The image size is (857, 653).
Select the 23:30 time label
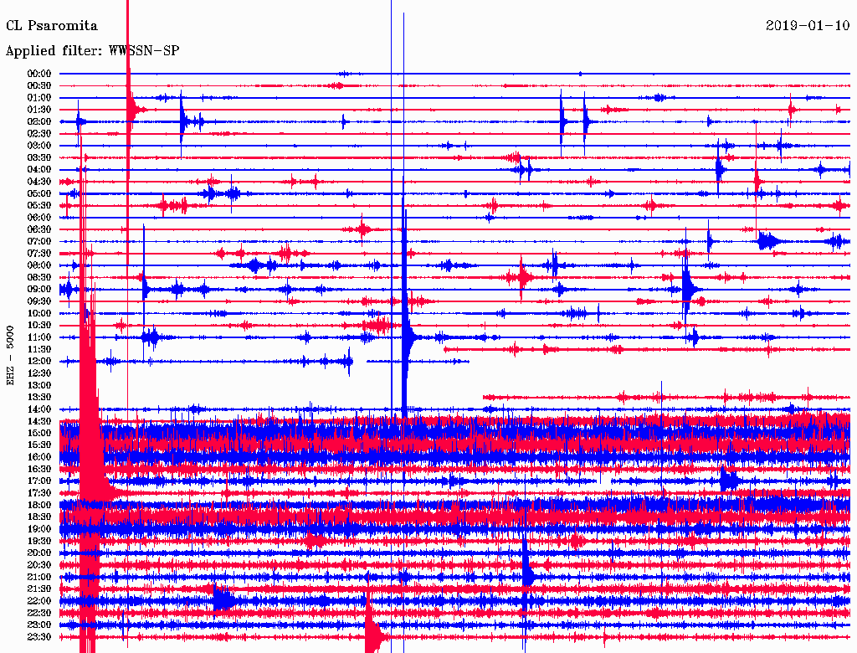click(x=39, y=637)
